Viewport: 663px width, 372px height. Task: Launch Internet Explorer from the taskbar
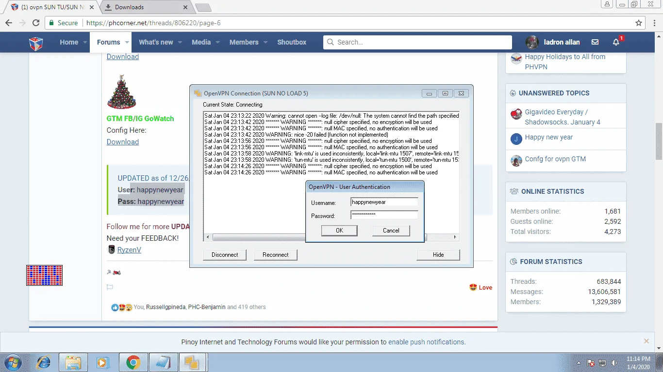click(x=44, y=362)
